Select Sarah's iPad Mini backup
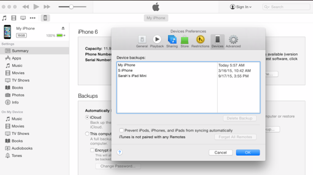The image size is (313, 175). point(188,76)
